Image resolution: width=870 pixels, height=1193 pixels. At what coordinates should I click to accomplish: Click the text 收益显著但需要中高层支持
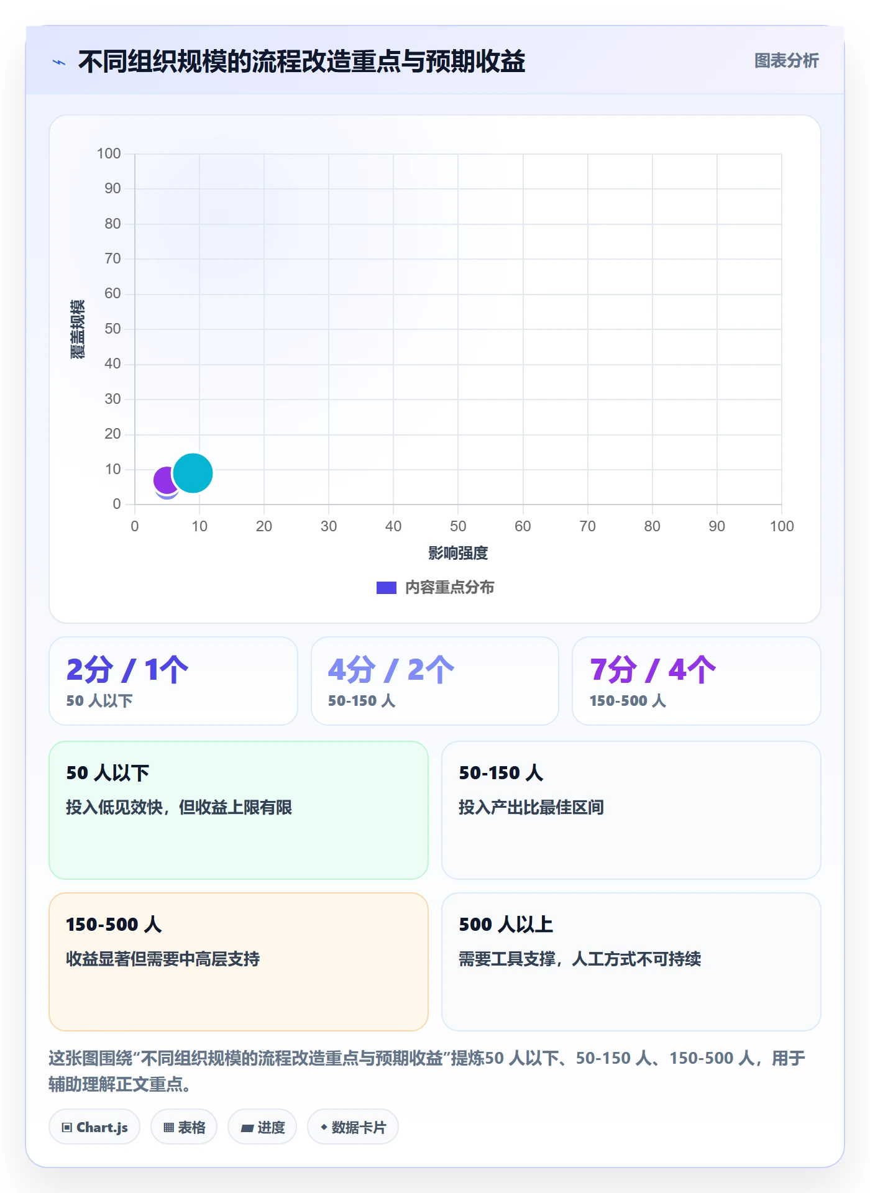pyautogui.click(x=163, y=959)
